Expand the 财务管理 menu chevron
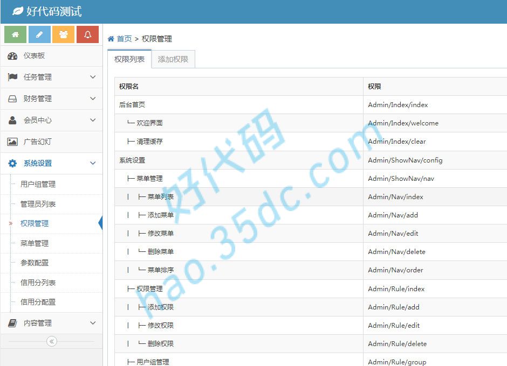The width and height of the screenshot is (507, 366). pos(93,98)
